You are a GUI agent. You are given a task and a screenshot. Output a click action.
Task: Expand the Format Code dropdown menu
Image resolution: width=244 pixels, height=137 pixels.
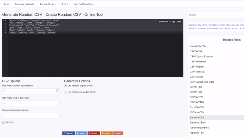coord(48,4)
